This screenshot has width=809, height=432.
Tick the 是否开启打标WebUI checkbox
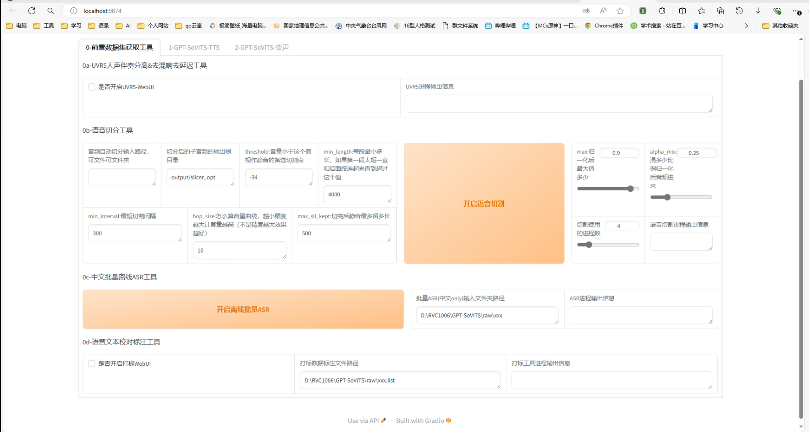(x=92, y=364)
